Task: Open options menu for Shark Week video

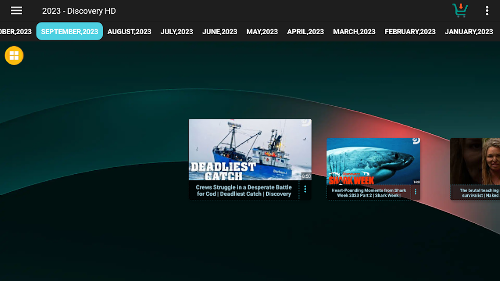Action: 415,192
